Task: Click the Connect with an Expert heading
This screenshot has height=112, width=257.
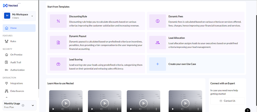Action: click(223, 84)
